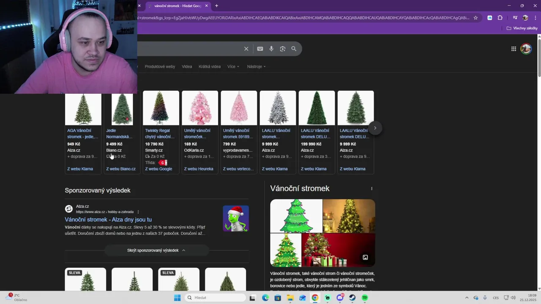Open more options for Vánoční stromek panel
Viewport: 541px width, 304px height.
[372, 188]
